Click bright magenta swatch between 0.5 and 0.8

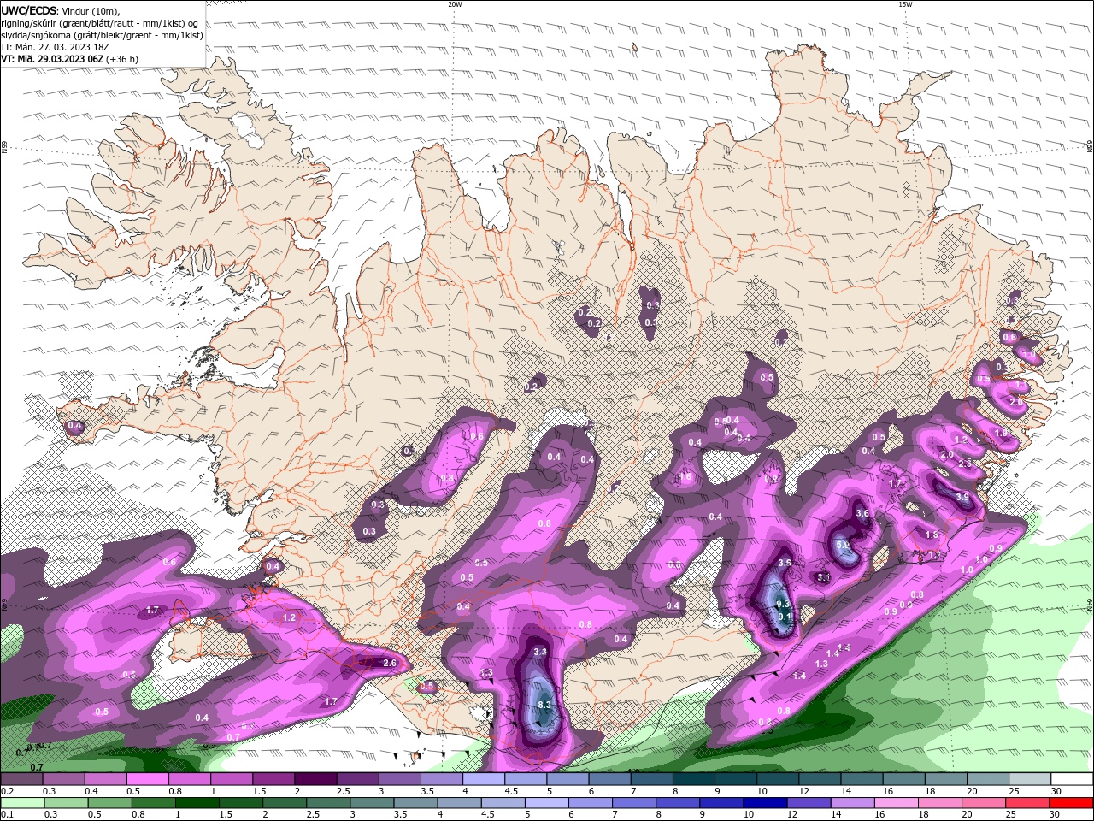point(147,779)
